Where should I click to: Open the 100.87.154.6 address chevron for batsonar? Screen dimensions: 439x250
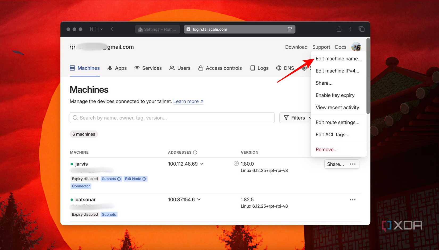tap(199, 199)
